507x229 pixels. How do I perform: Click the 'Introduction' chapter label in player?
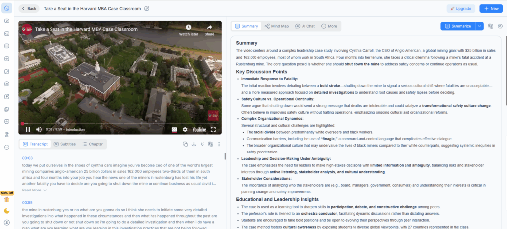click(x=75, y=130)
